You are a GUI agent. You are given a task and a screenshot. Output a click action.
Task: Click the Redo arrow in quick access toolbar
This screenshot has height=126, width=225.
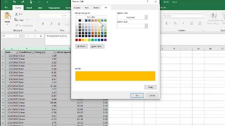pyautogui.click(x=22, y=2)
